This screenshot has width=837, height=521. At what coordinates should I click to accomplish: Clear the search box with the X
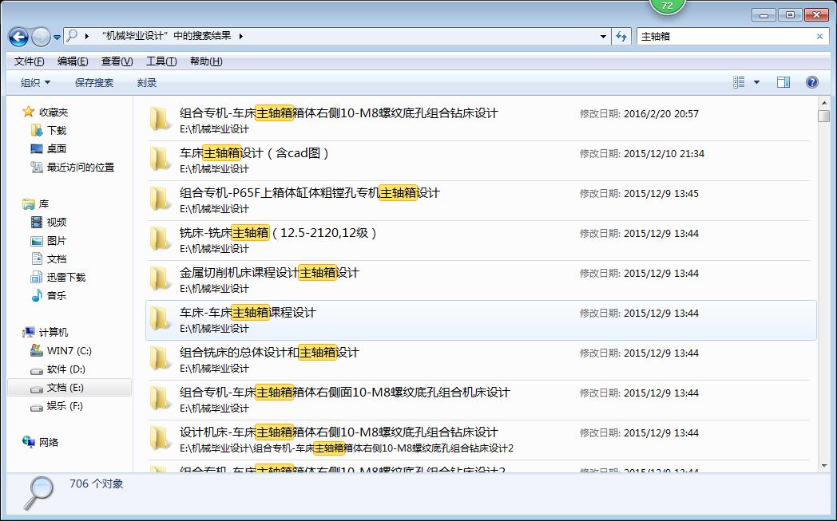(820, 36)
